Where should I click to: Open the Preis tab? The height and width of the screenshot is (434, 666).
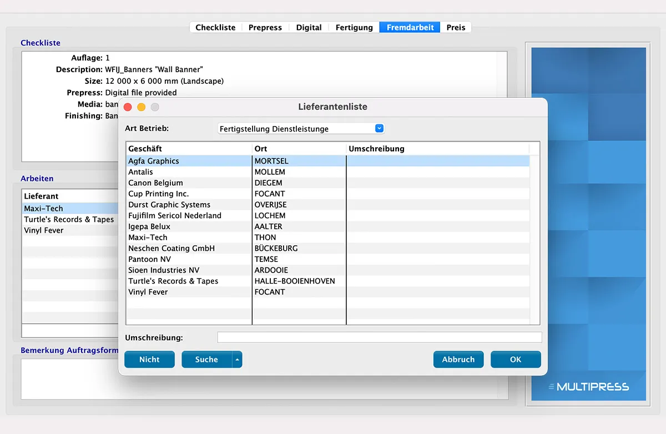[456, 27]
